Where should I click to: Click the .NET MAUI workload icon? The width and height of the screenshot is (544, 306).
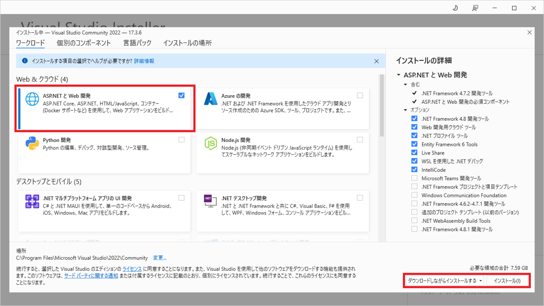33,201
